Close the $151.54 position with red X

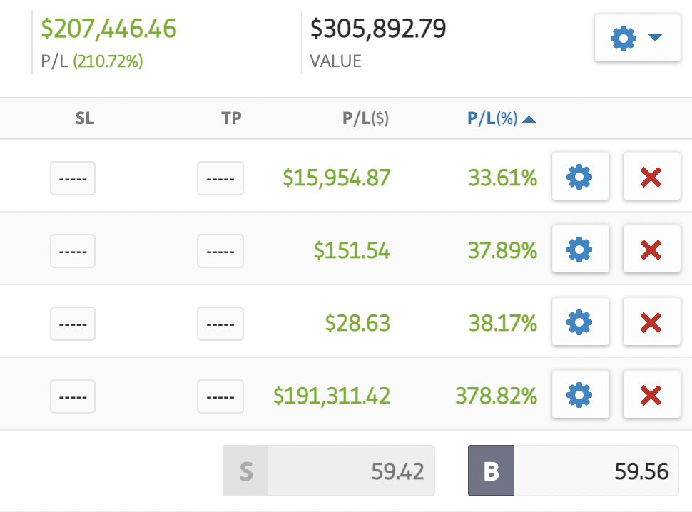tap(652, 249)
